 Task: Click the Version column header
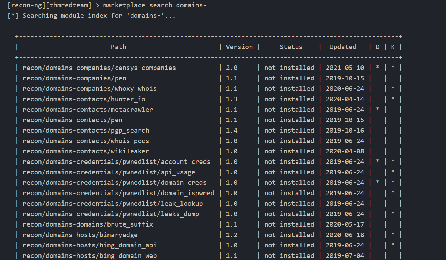(239, 47)
